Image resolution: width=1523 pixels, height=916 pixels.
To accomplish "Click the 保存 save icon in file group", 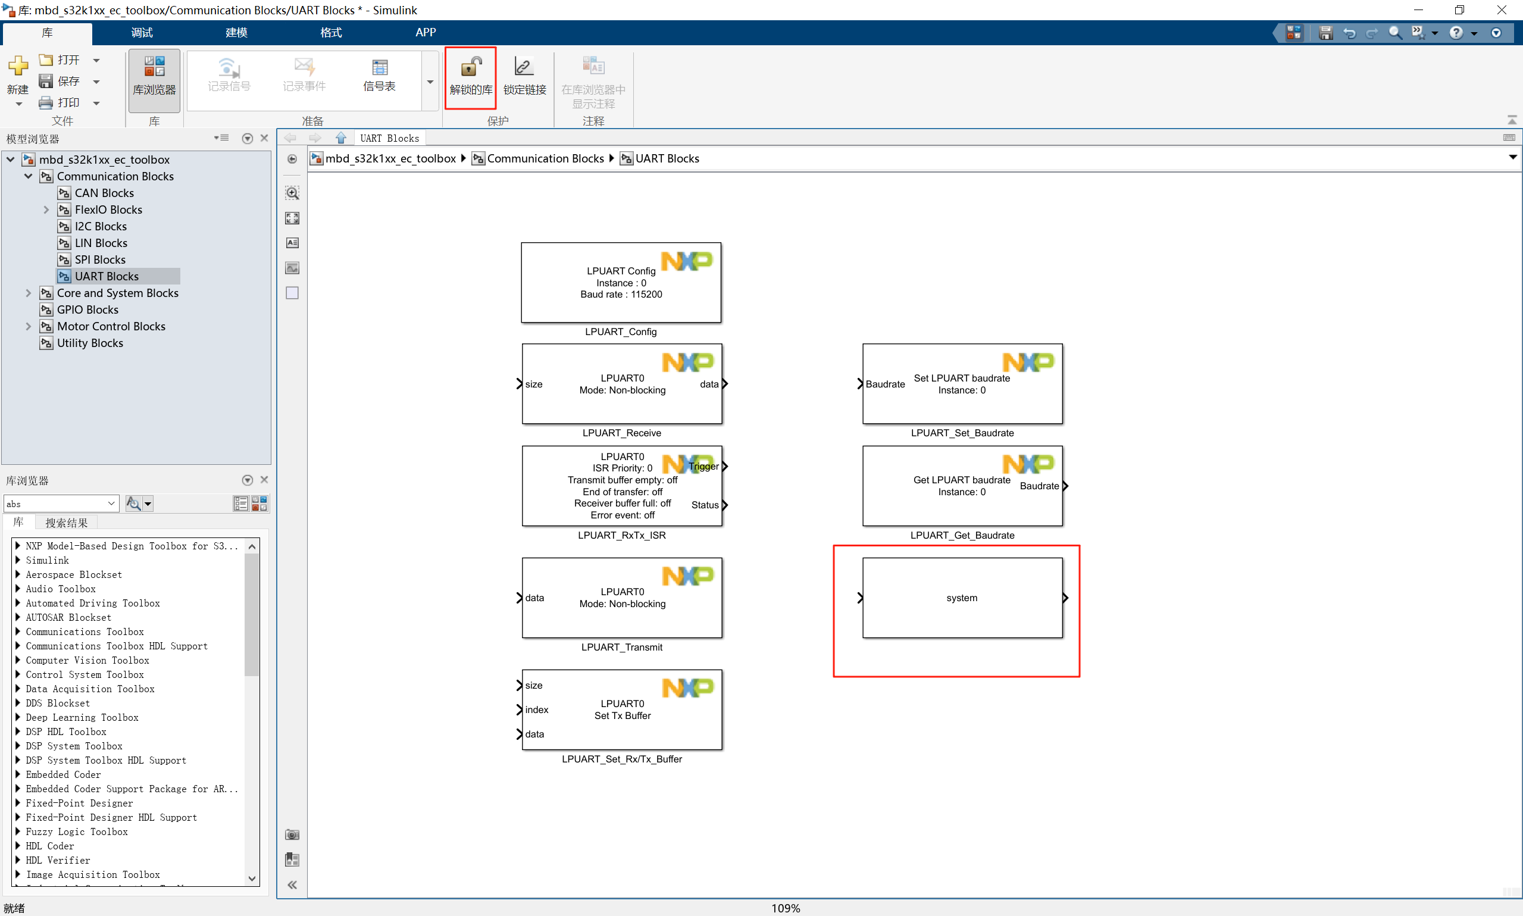I will click(46, 81).
